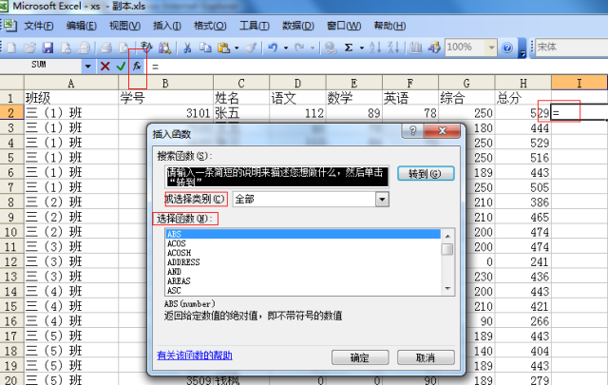Sort descending Z-A icon
This screenshot has height=385, width=608.
pyautogui.click(x=393, y=48)
